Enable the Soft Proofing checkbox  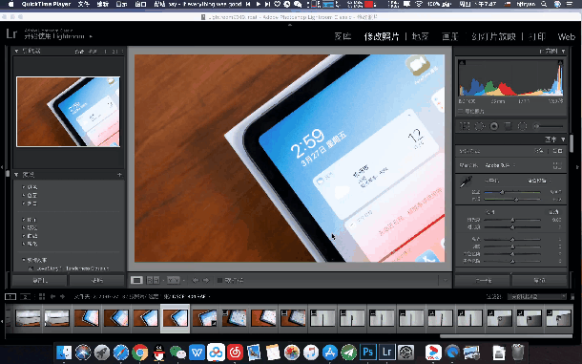(219, 280)
